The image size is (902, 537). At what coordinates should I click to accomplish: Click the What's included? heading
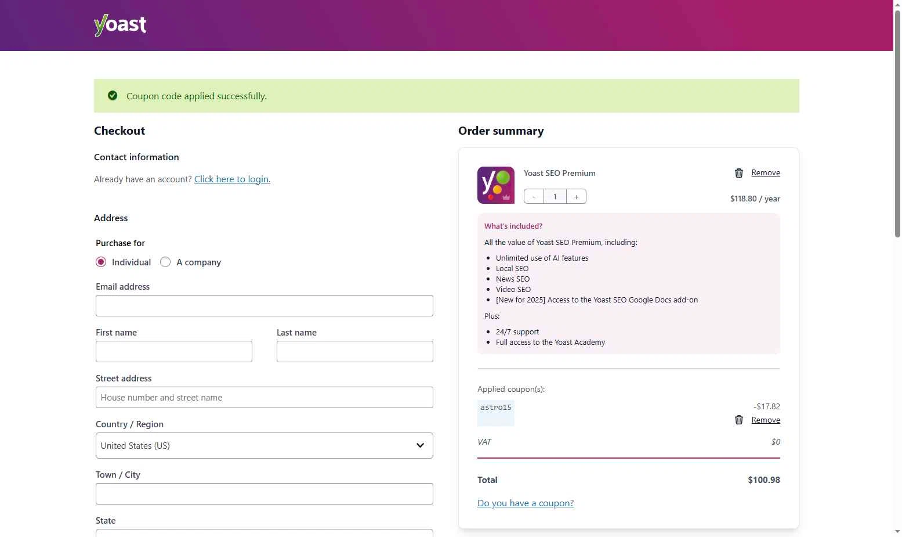[513, 226]
